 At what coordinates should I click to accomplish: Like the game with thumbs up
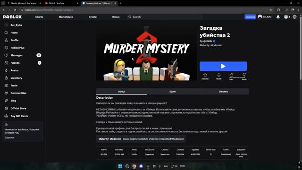click(x=232, y=75)
